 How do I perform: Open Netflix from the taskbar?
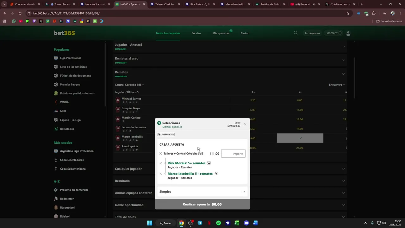[x=209, y=223]
